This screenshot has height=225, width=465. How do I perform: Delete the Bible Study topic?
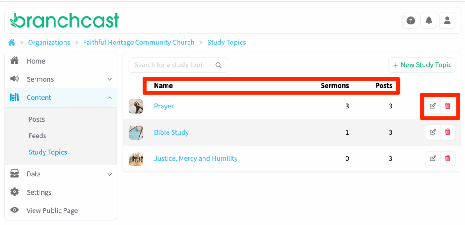(x=448, y=132)
